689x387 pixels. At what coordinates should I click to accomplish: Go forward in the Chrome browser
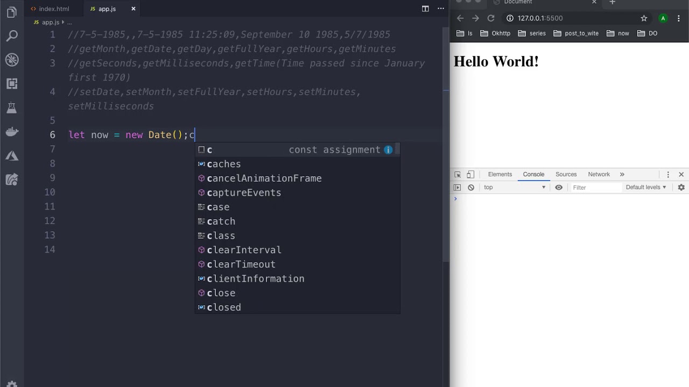[x=475, y=18]
